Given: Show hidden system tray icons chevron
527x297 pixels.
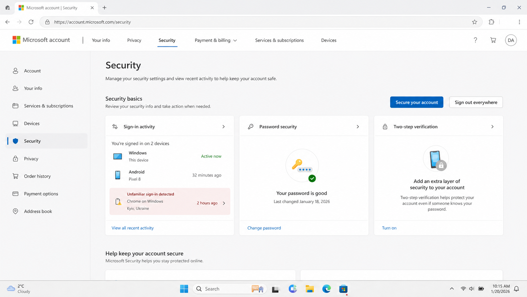Looking at the screenshot, I should 452,288.
